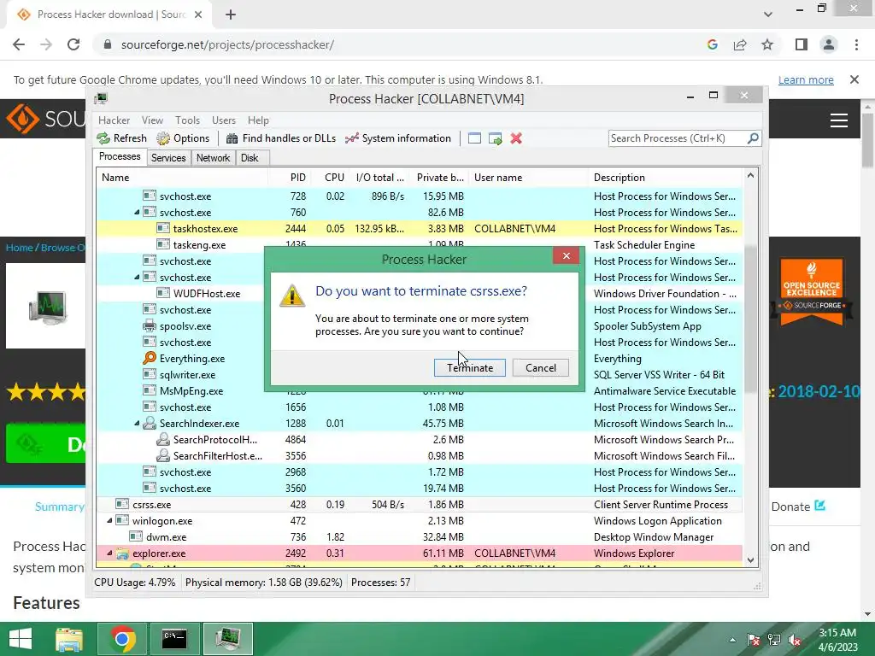This screenshot has height=656, width=875.
Task: Collapse the winlogon.exe tree node
Action: click(110, 520)
